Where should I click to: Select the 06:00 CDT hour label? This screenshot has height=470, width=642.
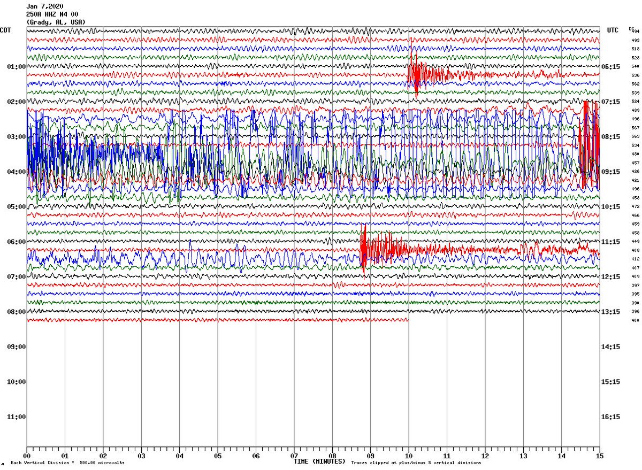pos(16,242)
